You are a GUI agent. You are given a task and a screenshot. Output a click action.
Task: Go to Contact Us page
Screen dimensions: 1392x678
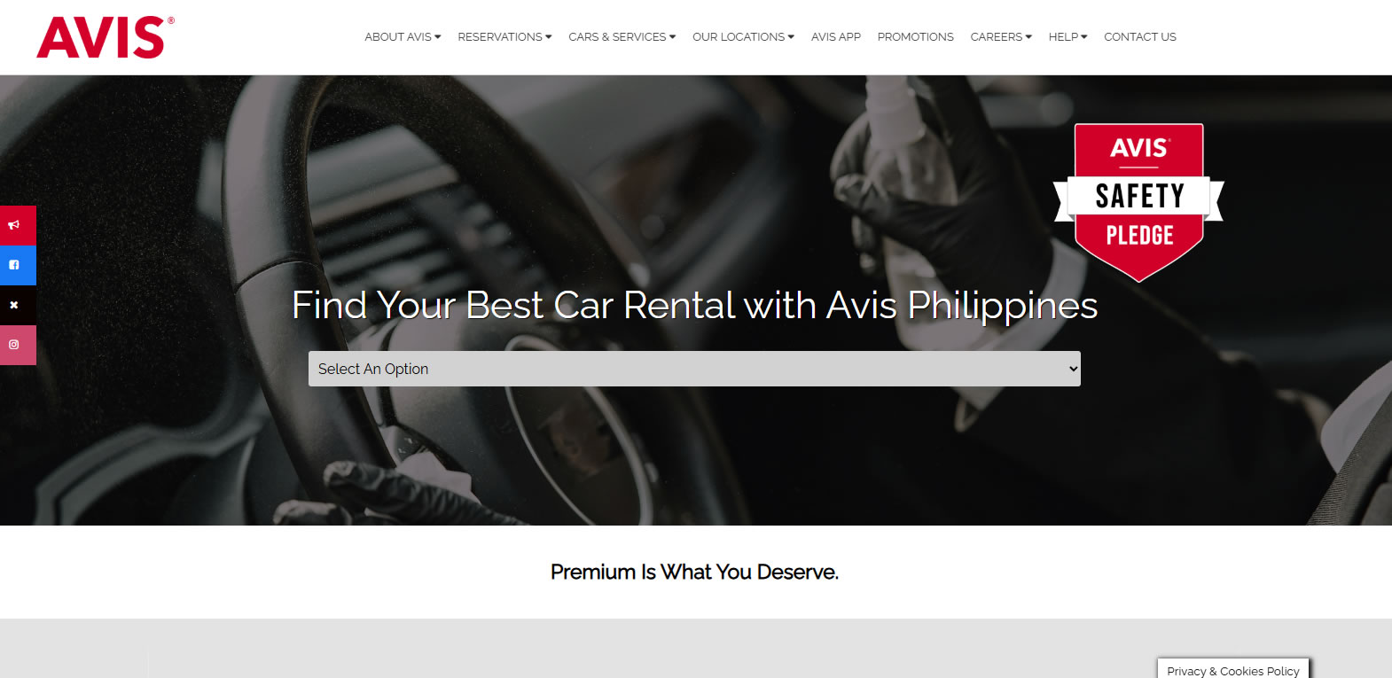coord(1140,37)
